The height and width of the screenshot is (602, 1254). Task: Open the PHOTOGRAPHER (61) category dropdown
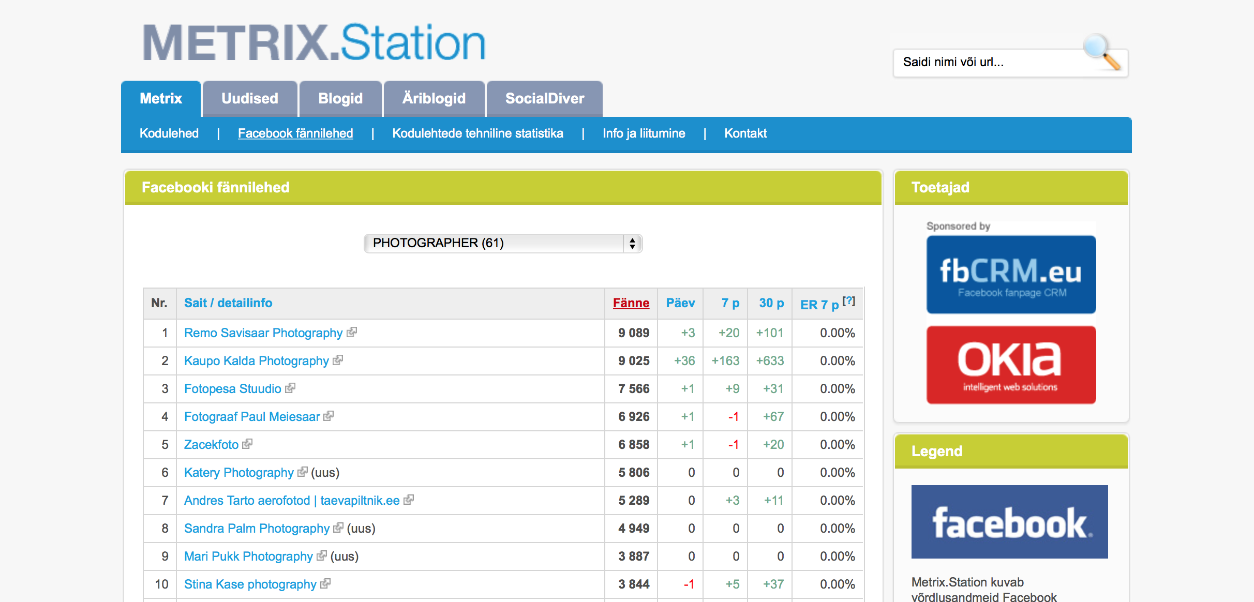click(x=502, y=243)
